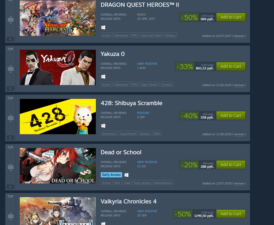Send Dead or School to TOP

10,147
